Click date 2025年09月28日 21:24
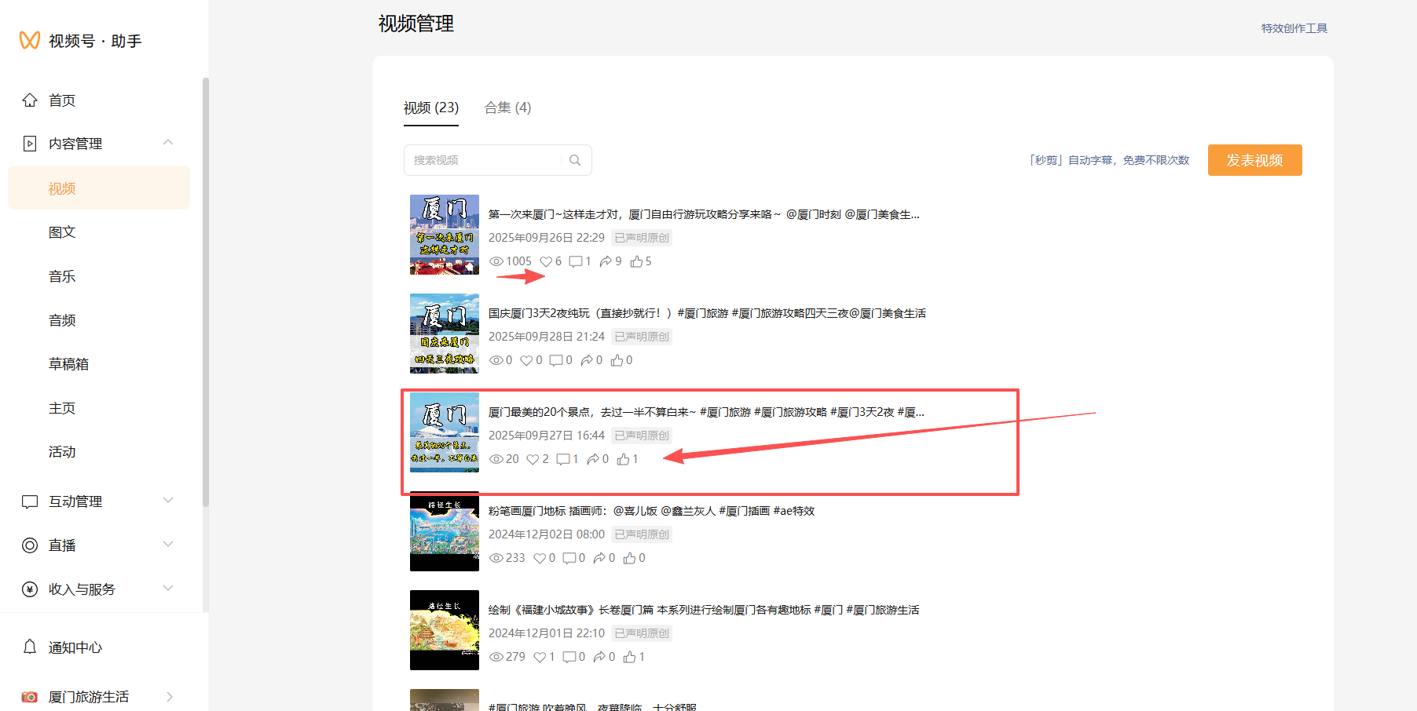 pos(547,337)
